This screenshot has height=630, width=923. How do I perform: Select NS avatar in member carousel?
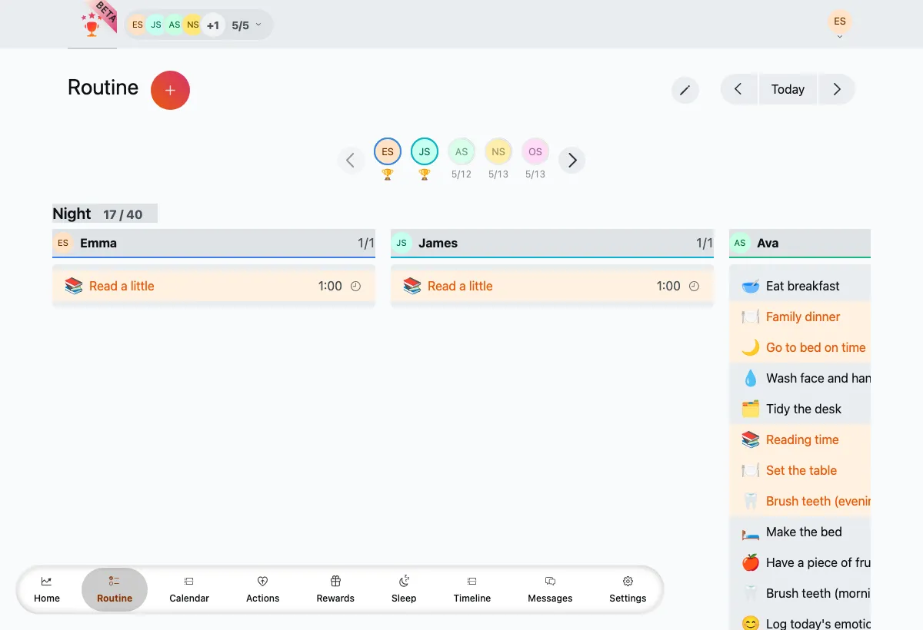click(x=498, y=151)
